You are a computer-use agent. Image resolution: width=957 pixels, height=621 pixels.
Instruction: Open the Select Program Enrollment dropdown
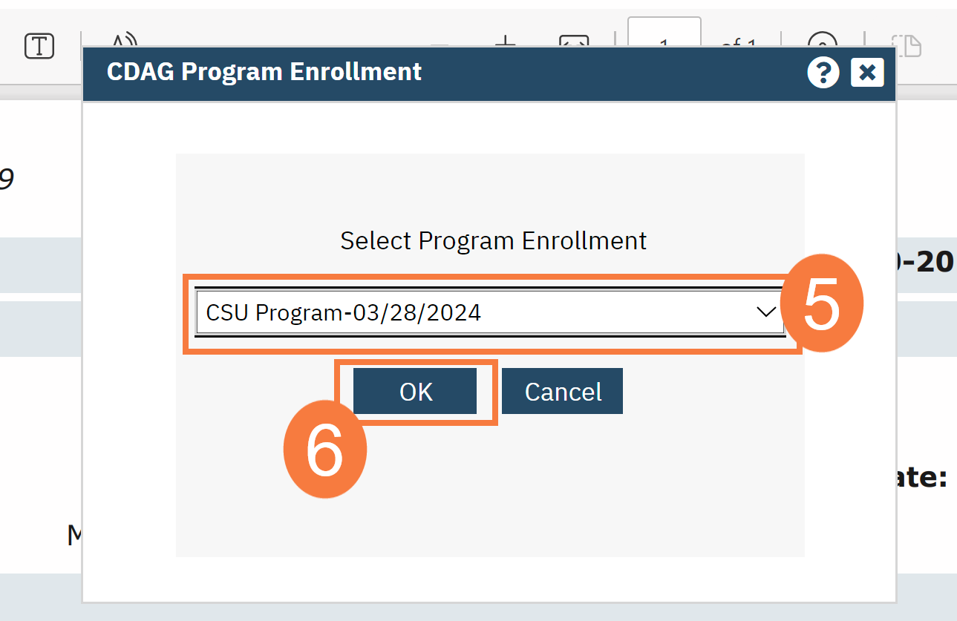coord(489,312)
